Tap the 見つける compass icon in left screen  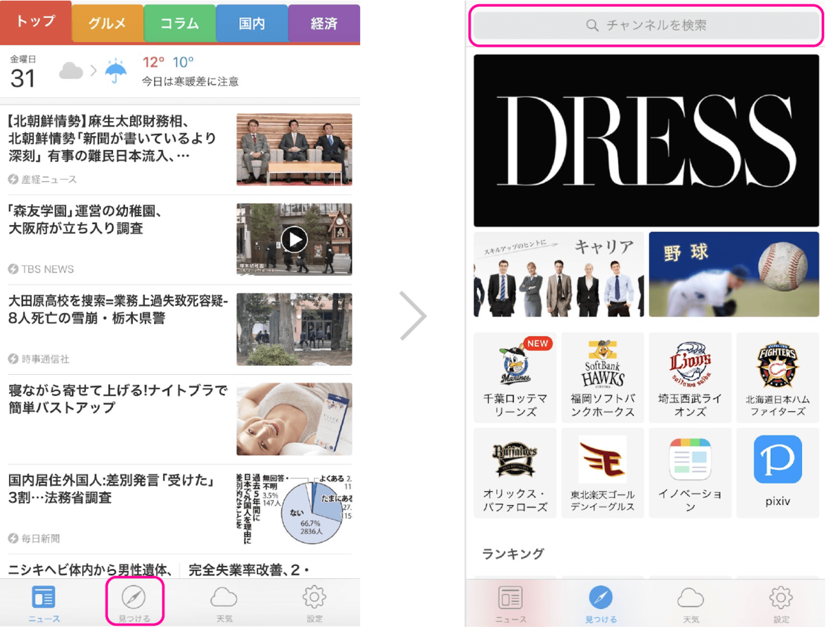click(134, 597)
